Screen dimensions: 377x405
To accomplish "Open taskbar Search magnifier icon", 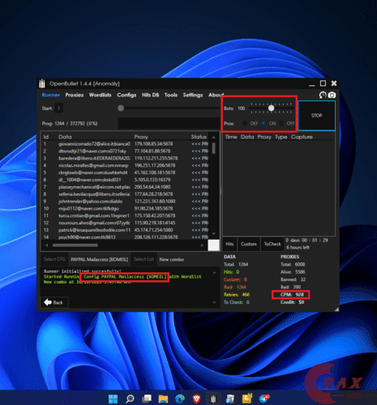I will click(130, 399).
